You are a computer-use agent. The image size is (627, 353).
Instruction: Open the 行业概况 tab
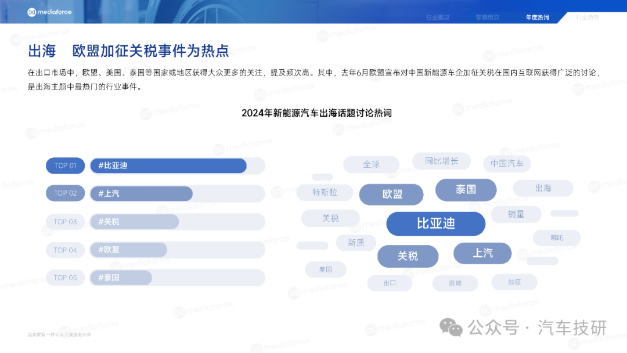coord(438,17)
